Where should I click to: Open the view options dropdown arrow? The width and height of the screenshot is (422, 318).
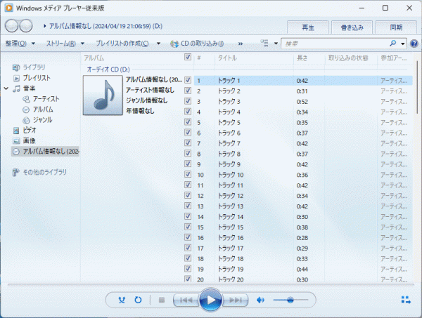click(276, 44)
